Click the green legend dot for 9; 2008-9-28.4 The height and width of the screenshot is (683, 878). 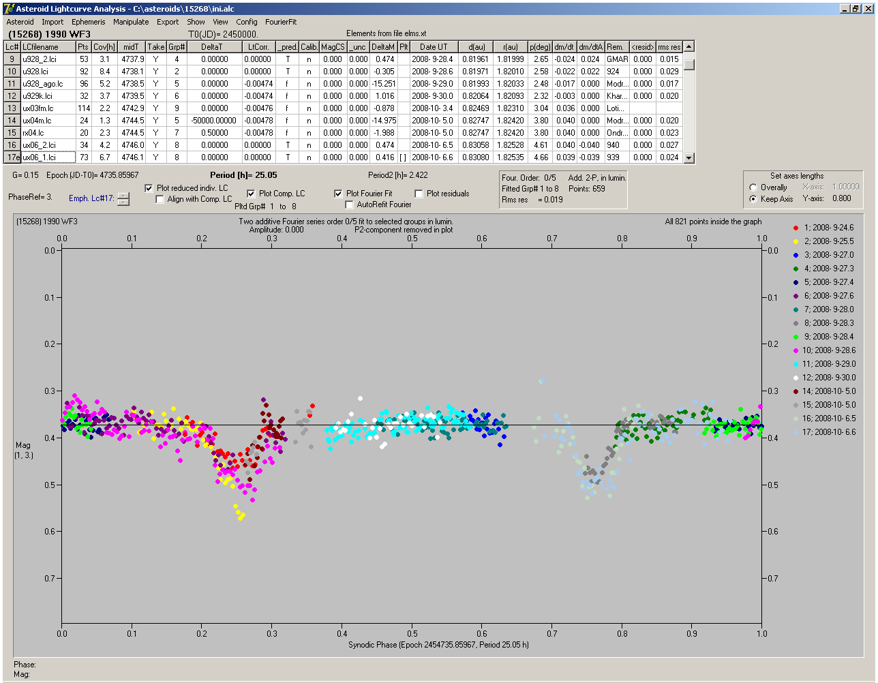pos(796,337)
